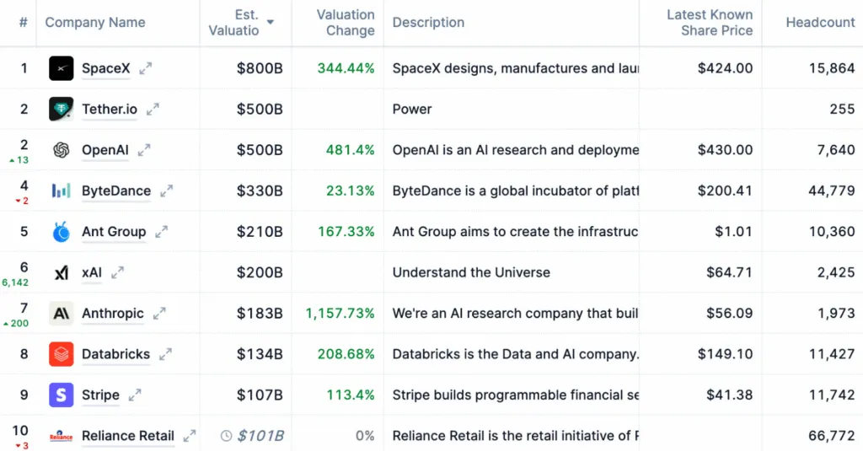The width and height of the screenshot is (863, 451).
Task: Click the SpaceX company logo icon
Action: click(x=62, y=68)
